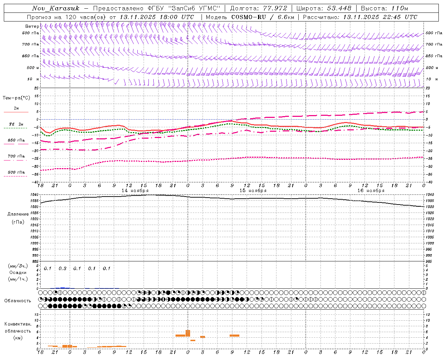444x355 pixels.
Task: Click the Давление pressure panel label
Action: pyautogui.click(x=18, y=214)
